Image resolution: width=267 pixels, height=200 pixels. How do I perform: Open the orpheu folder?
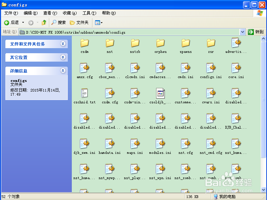tap(160, 43)
